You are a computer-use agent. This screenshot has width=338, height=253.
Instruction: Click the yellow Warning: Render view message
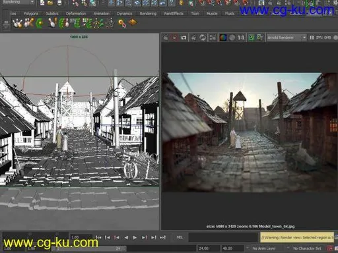[x=297, y=237]
